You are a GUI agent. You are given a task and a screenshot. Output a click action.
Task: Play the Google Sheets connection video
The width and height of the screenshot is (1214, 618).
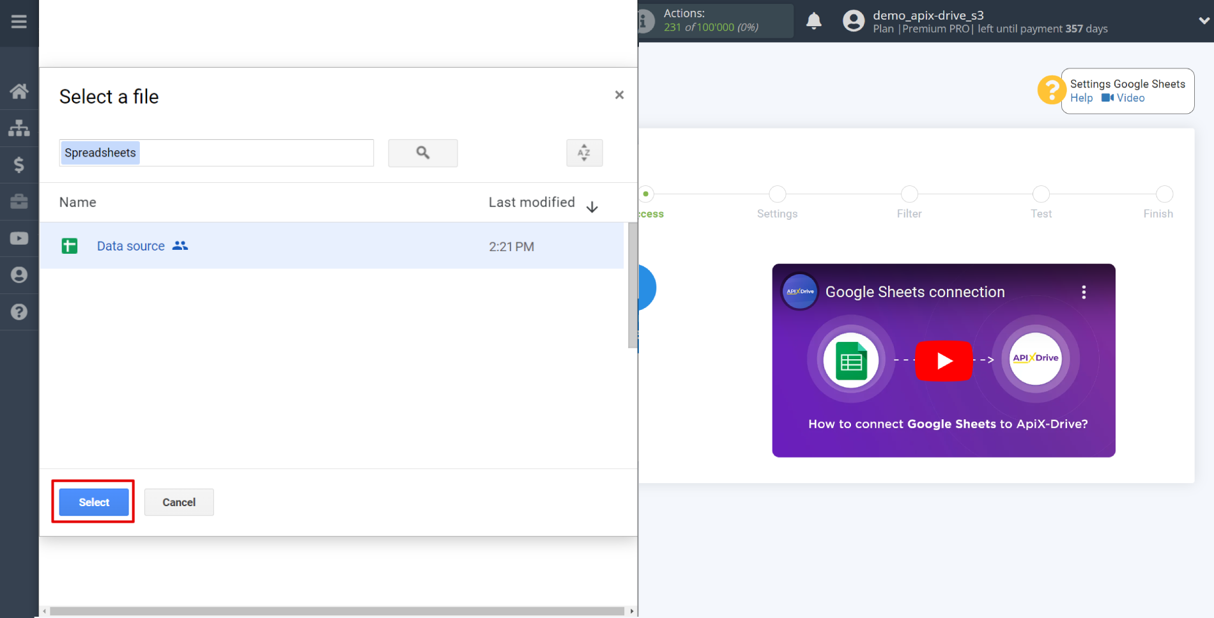pyautogui.click(x=944, y=361)
